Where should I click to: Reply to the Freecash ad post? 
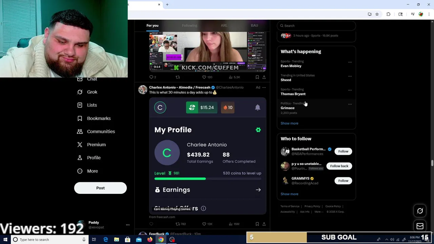click(x=151, y=224)
